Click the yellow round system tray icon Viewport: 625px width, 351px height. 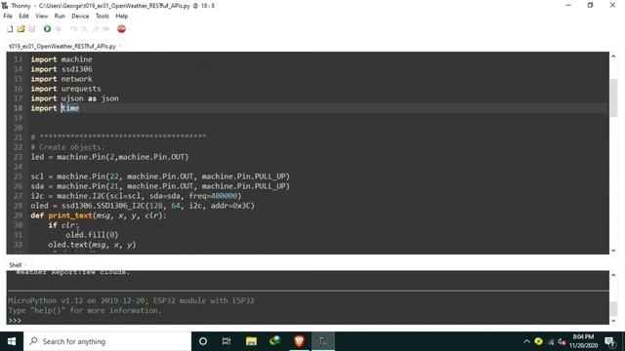pos(538,341)
